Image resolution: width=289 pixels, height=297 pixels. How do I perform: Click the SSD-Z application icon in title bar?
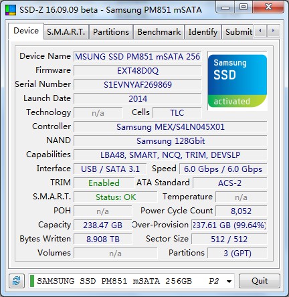tap(11, 10)
